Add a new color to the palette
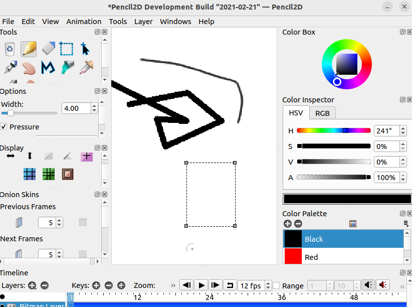 click(288, 224)
